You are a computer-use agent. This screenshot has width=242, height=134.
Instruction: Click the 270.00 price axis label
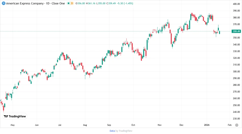(236, 92)
